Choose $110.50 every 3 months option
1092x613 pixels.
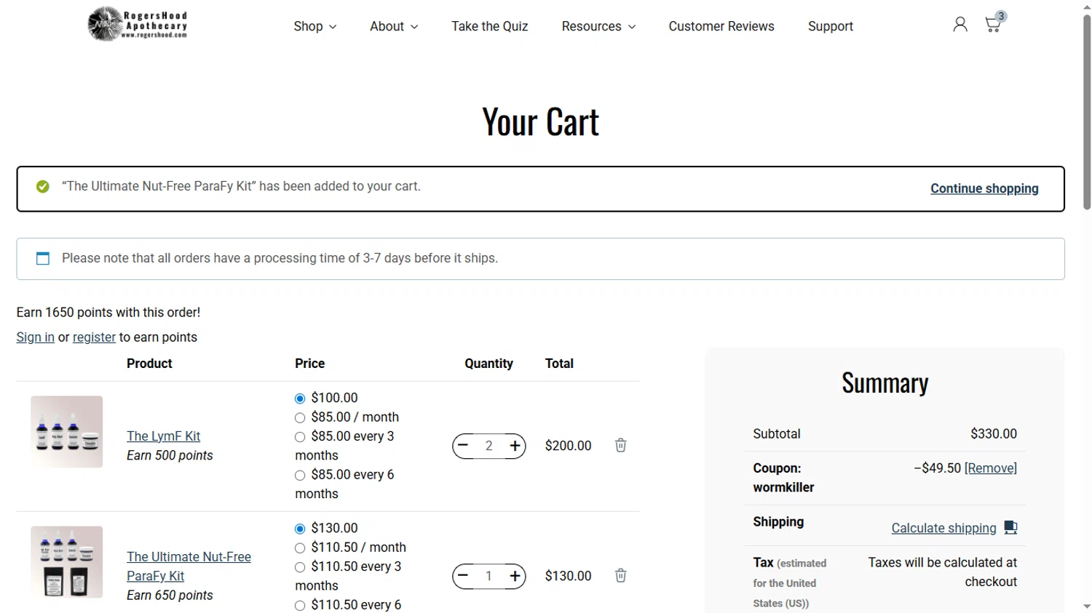(x=300, y=567)
